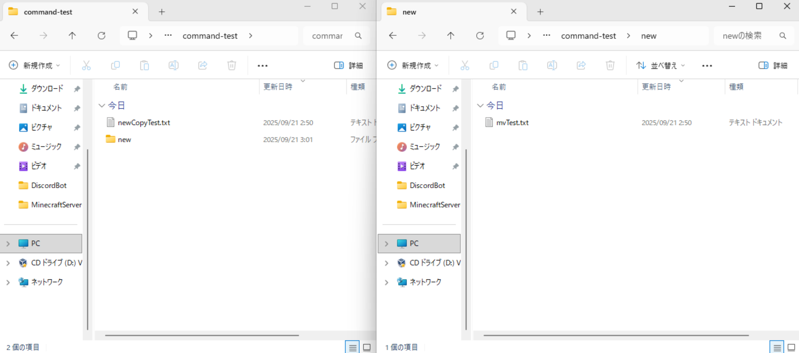
Task: Click the refresh icon in command-test window
Action: 101,36
